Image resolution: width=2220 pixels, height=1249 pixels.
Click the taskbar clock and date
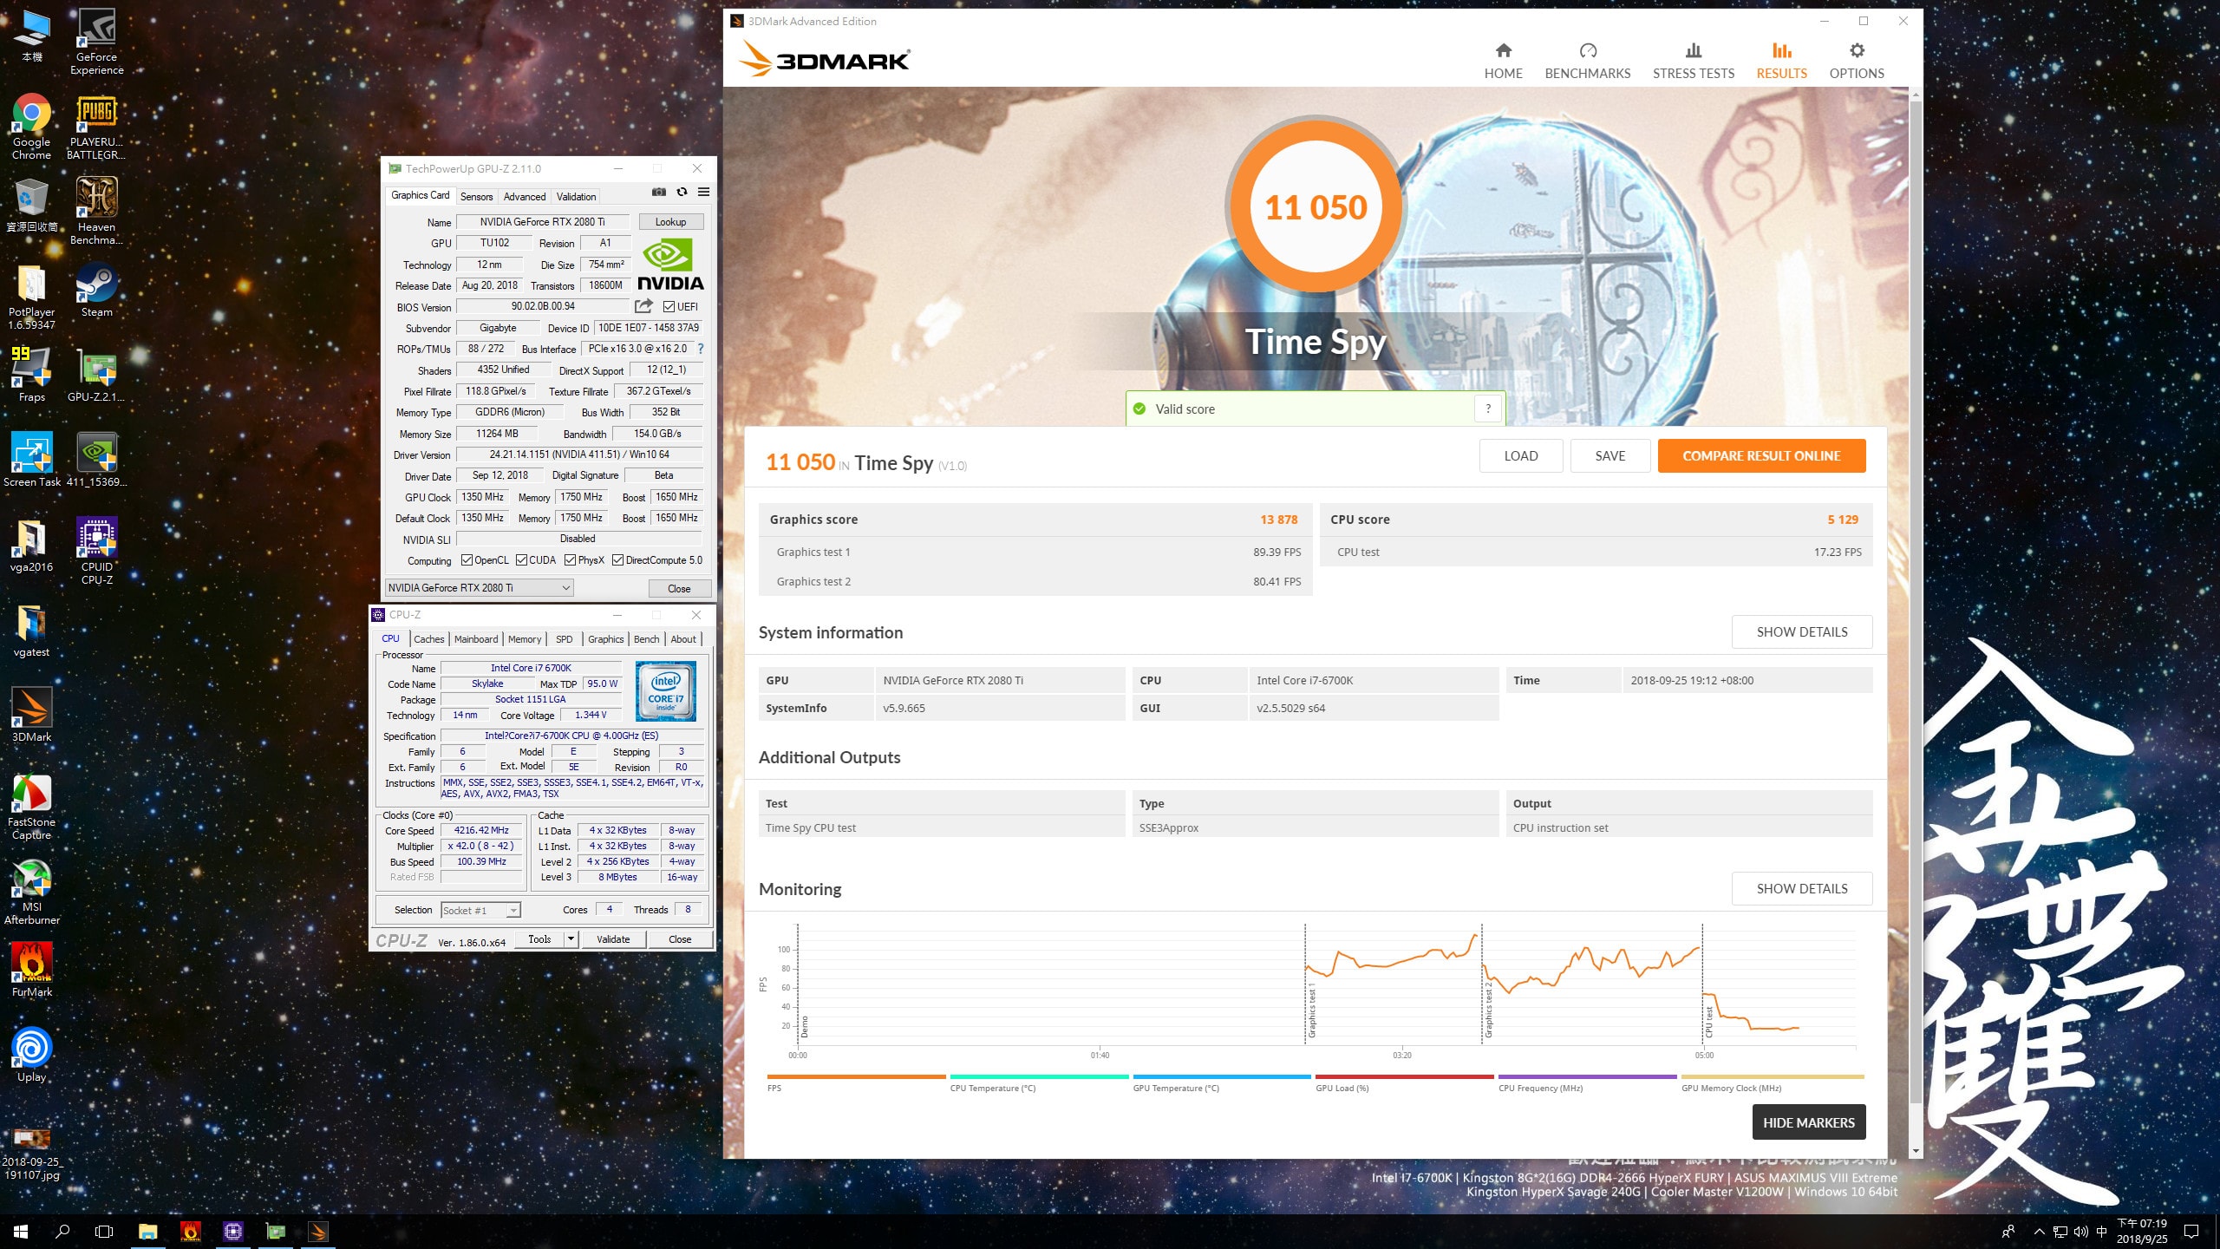(2141, 1231)
